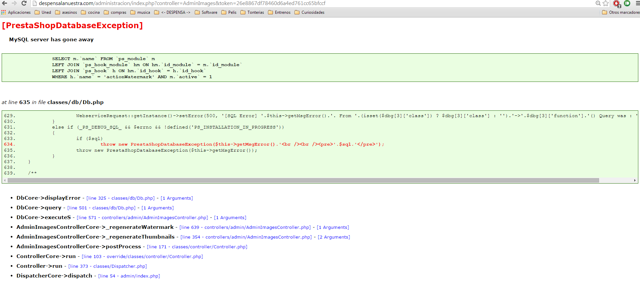Viewport: 640px width, 301px height.
Task: Open the 'line 501 - classes/db/Db.php' link
Action: tap(101, 208)
